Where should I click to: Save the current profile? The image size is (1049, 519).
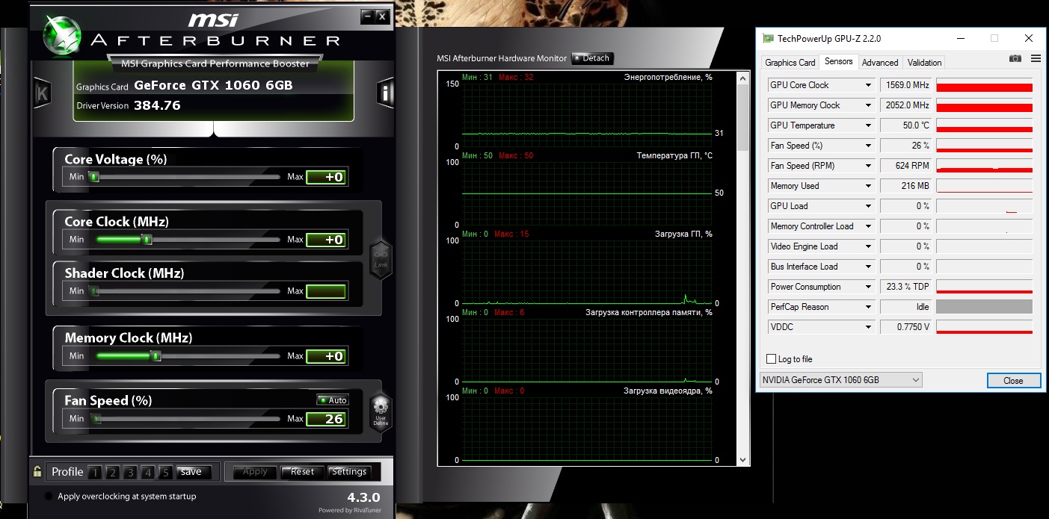(191, 472)
